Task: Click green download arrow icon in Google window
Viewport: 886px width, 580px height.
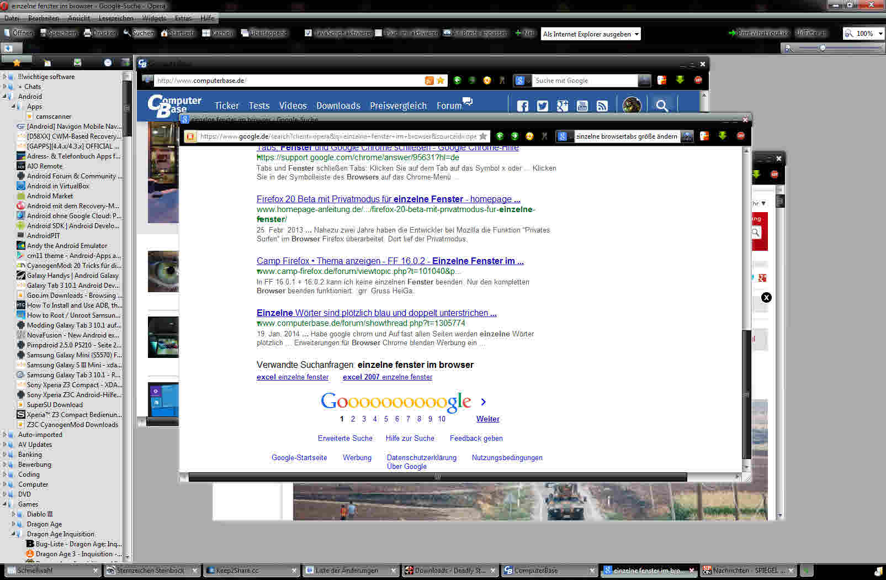Action: [722, 136]
